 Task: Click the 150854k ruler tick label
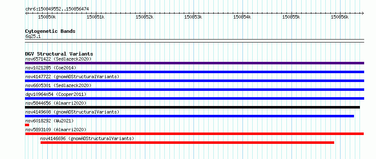point(242,17)
